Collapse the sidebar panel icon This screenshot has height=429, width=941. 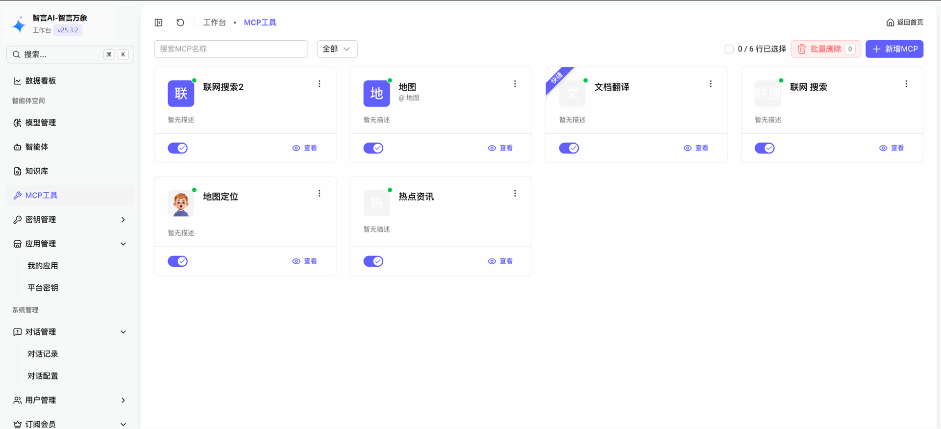tap(158, 23)
